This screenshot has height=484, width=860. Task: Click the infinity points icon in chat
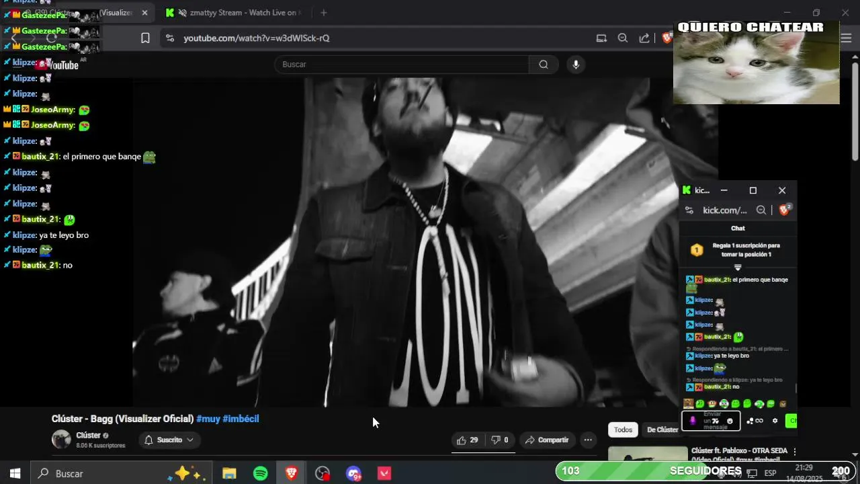tap(759, 421)
